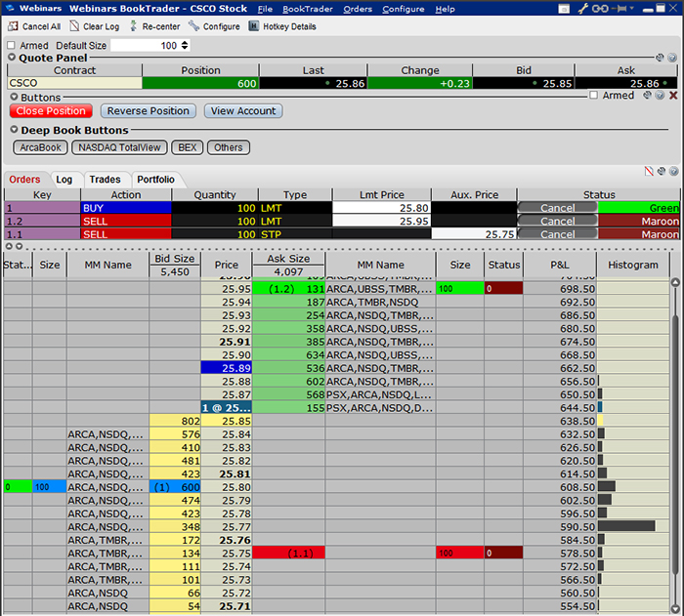Viewport: 684px width, 616px height.
Task: Toggle the Armed checkbox in Buttons panel
Action: tap(593, 95)
